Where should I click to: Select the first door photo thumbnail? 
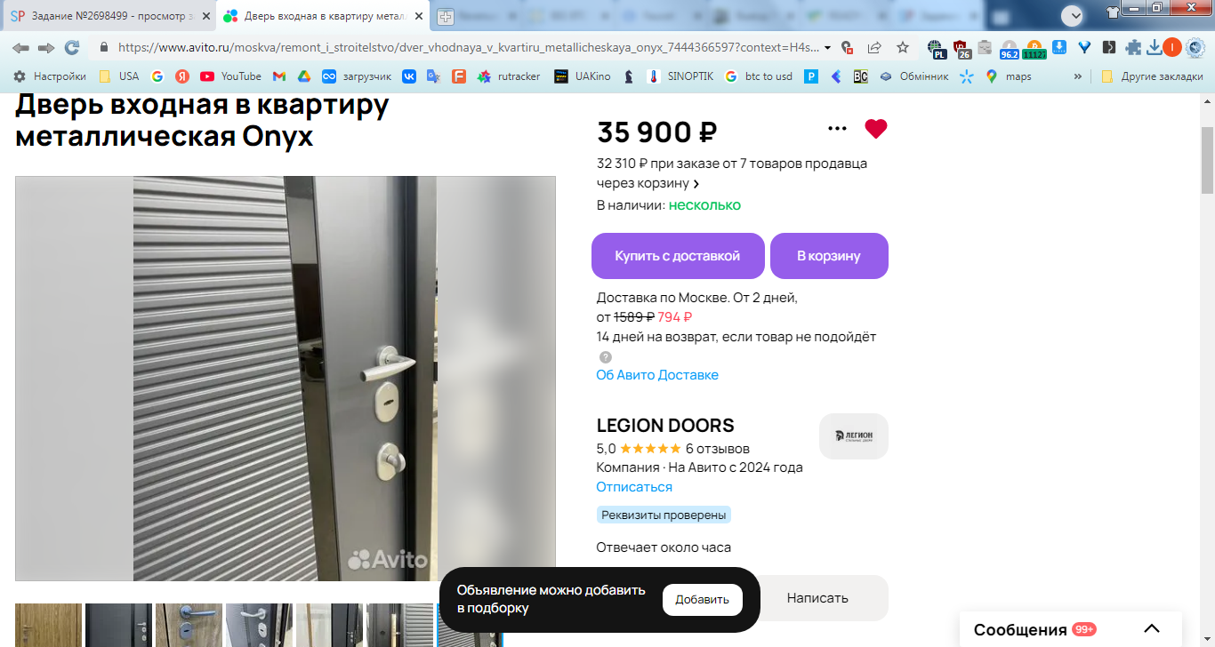click(x=48, y=625)
